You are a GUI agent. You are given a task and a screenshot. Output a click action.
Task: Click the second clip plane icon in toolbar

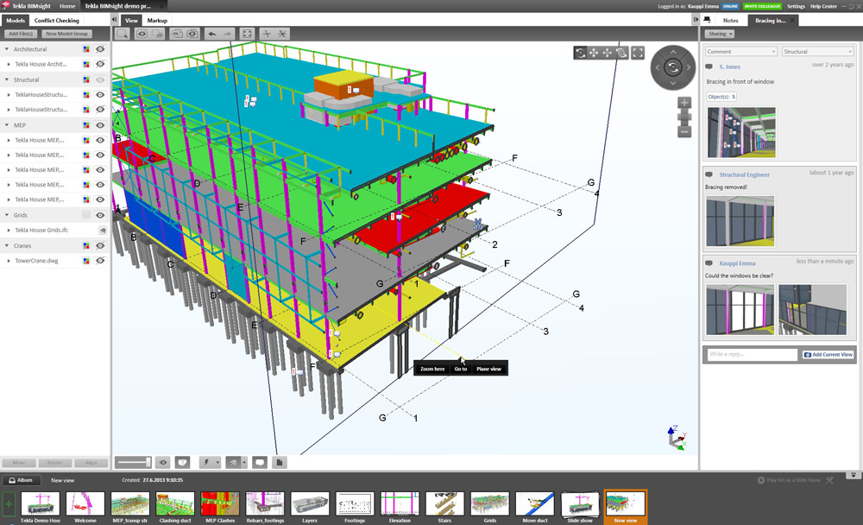pyautogui.click(x=282, y=34)
